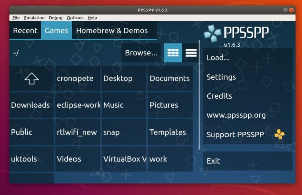This screenshot has width=302, height=195.
Task: Click the Exit button
Action: (x=248, y=161)
